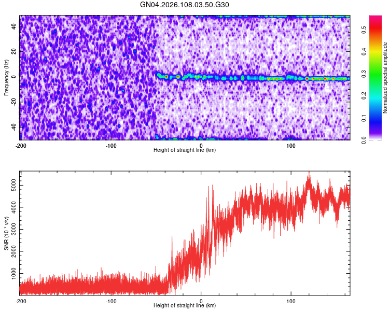Click the SNR plot's Height of straight line label
Screen dimensions: 389x311
click(x=185, y=305)
